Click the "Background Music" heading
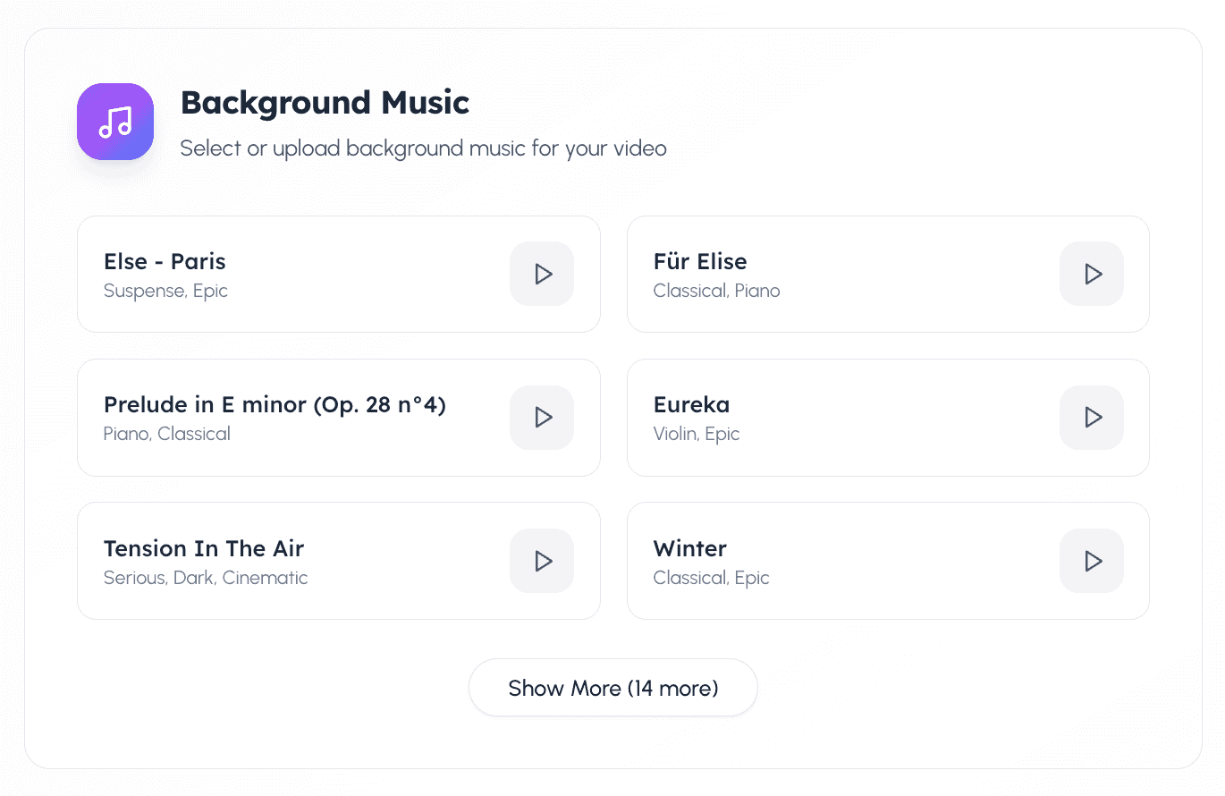 [x=324, y=103]
